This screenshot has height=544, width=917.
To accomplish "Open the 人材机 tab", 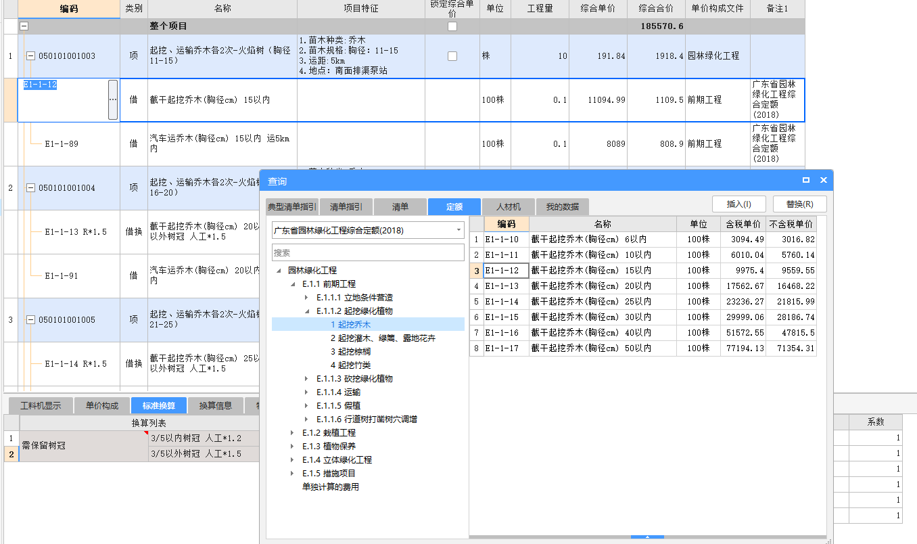I will click(x=509, y=207).
